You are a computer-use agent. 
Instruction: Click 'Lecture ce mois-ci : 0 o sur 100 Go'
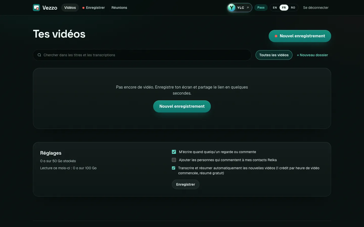pos(68,168)
